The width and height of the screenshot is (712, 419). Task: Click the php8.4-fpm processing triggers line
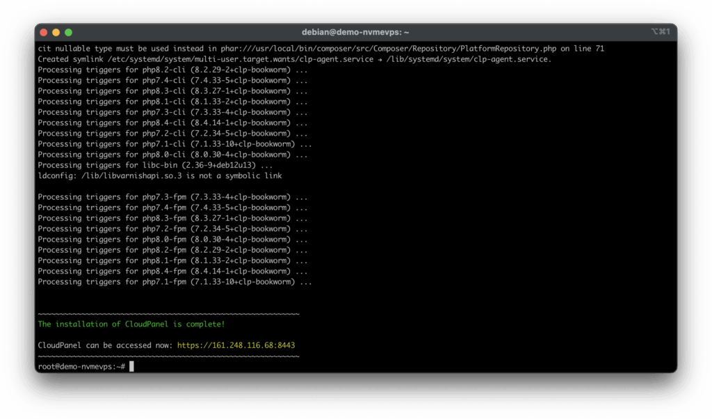click(172, 271)
